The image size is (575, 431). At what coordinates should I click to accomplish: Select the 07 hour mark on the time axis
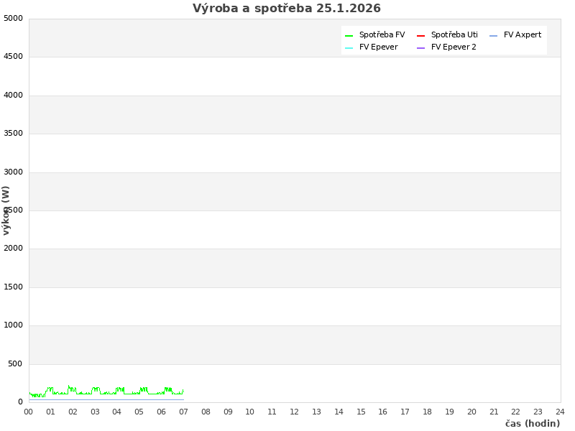(x=183, y=412)
